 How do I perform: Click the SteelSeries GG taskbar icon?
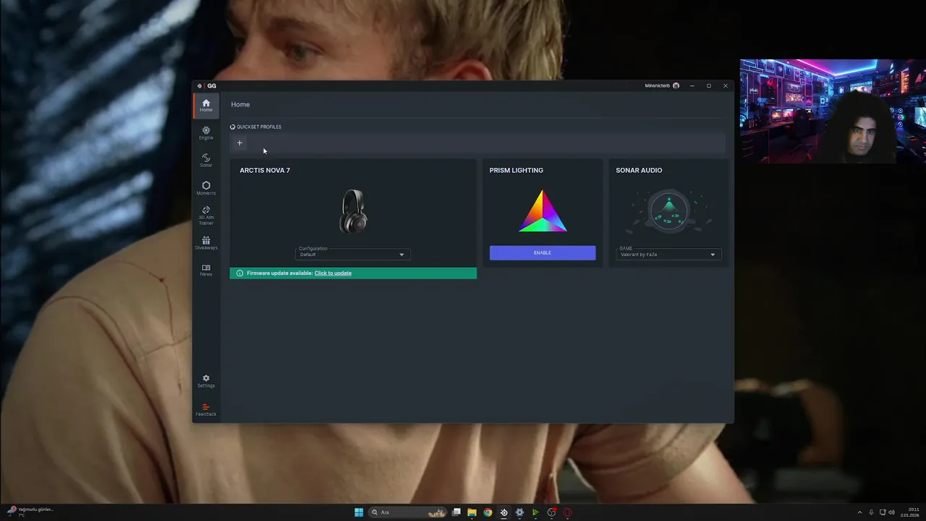[x=504, y=512]
